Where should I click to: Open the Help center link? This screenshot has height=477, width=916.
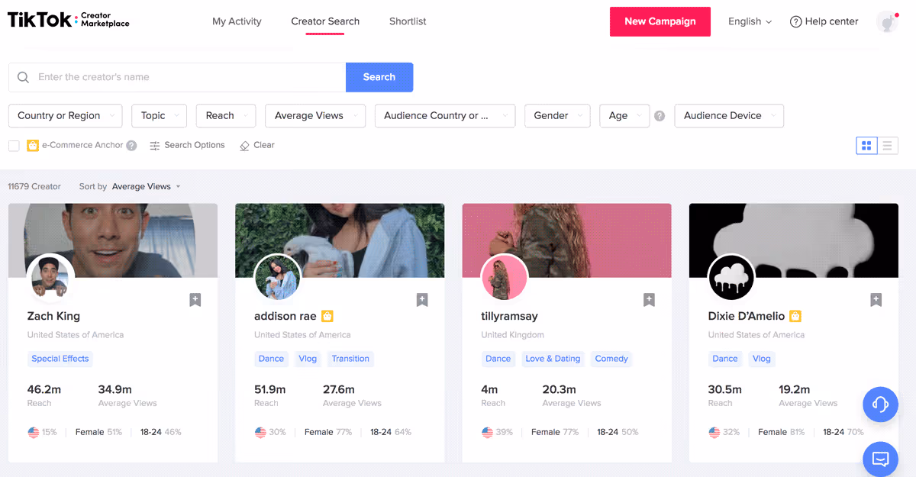824,21
